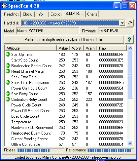Click raw value 0000000072E

tap(111, 105)
